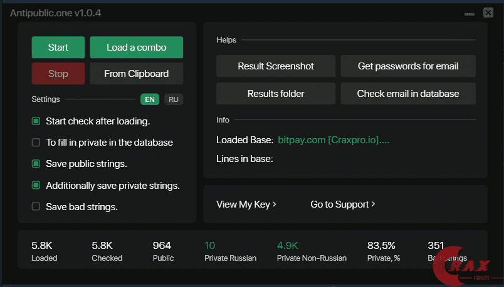Switch language to EN

click(150, 99)
